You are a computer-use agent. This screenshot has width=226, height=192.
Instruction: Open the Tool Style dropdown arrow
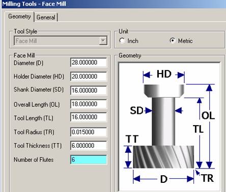click(x=103, y=40)
